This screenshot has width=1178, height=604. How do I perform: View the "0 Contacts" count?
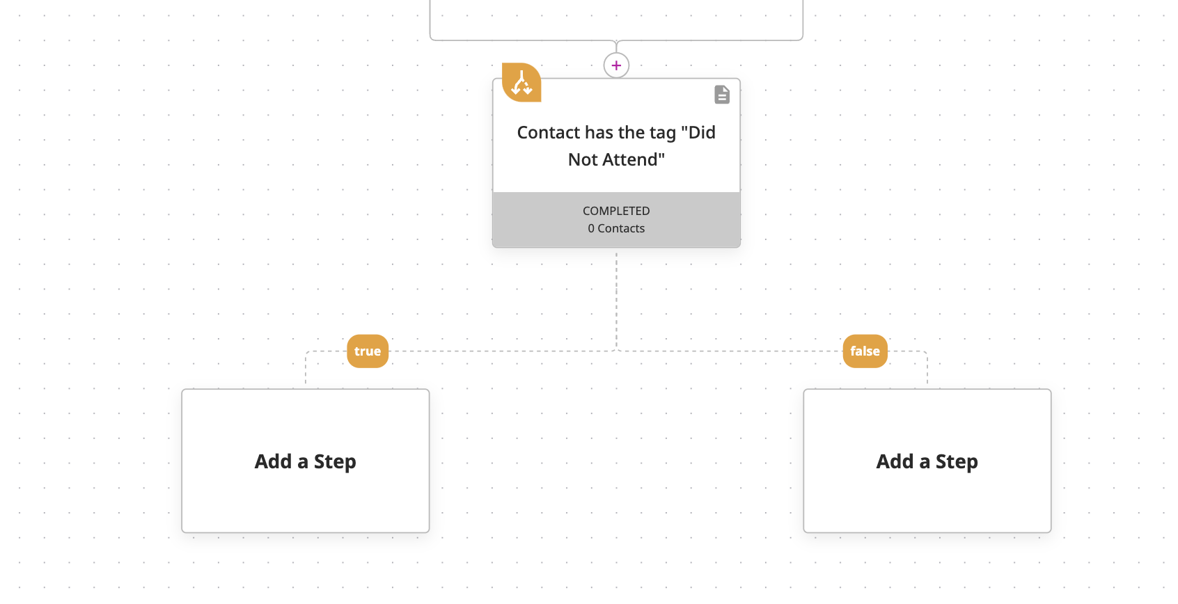[616, 228]
